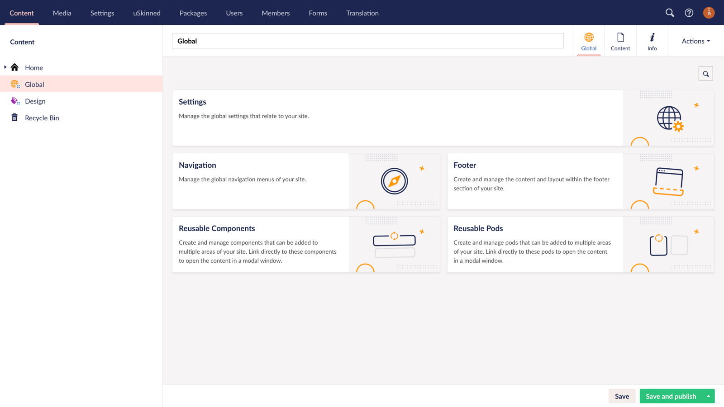Select the Design paintbrush icon
Screen dimensions: 724x407
click(x=15, y=101)
